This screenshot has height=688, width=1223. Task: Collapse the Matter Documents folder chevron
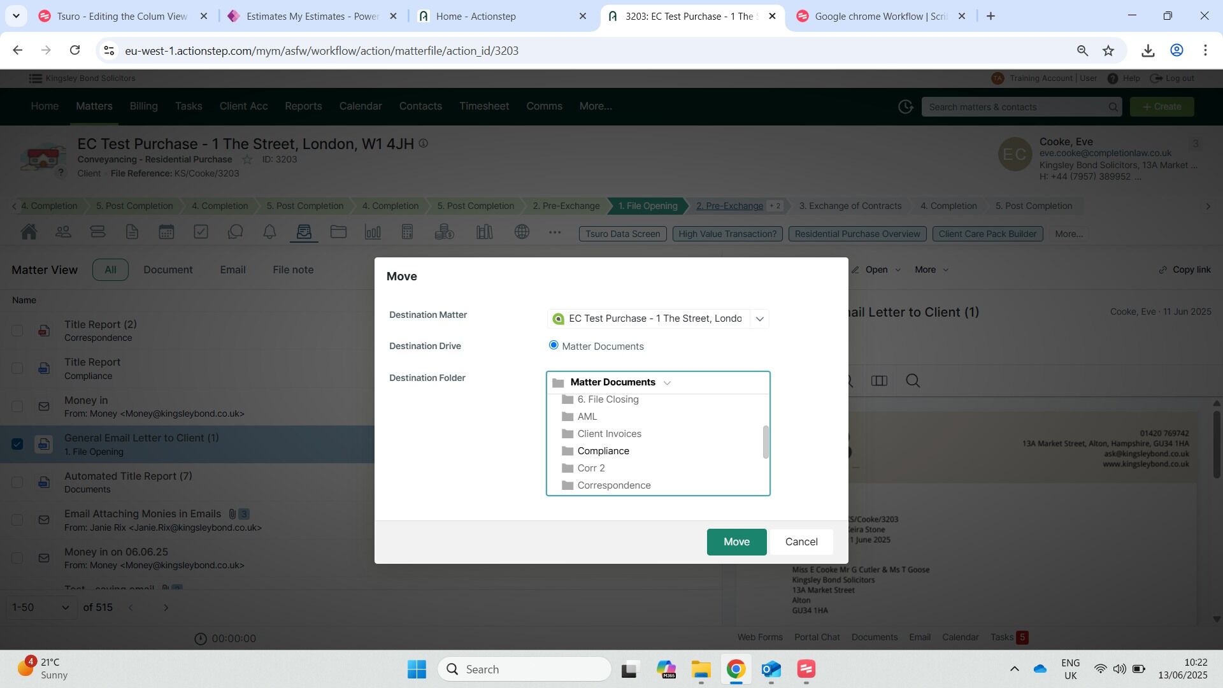point(667,383)
